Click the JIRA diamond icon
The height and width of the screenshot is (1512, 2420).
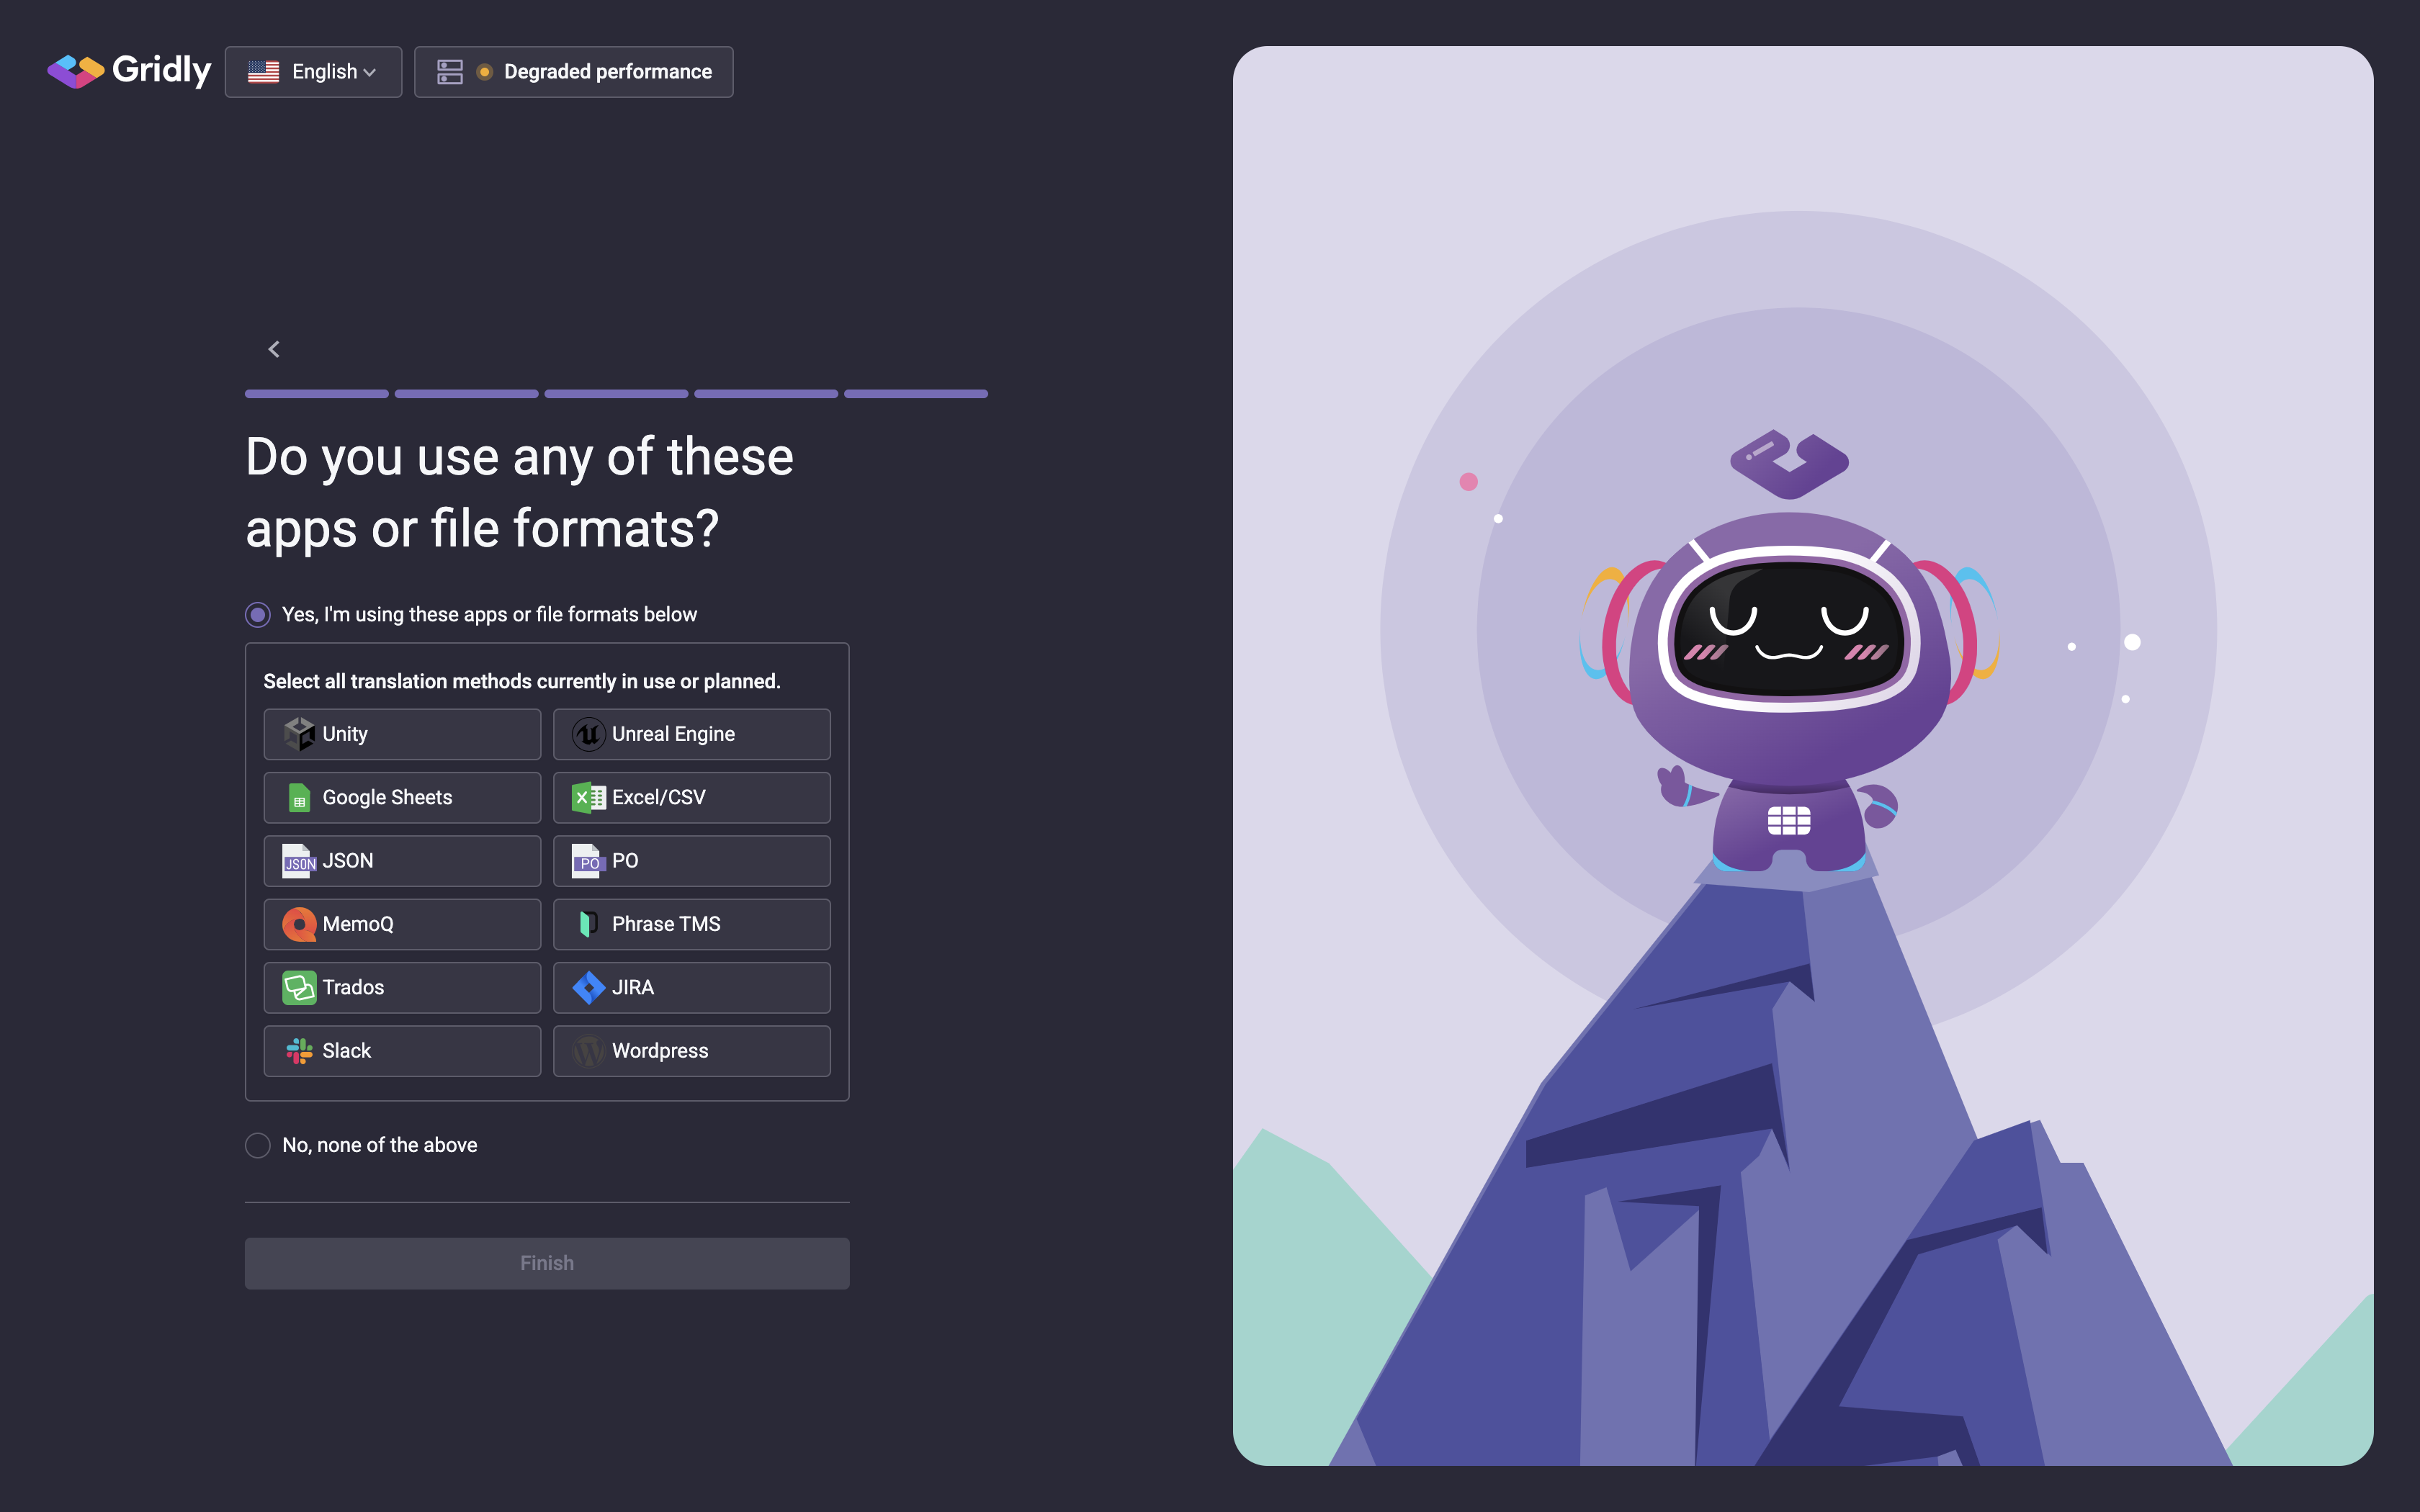[x=588, y=988]
